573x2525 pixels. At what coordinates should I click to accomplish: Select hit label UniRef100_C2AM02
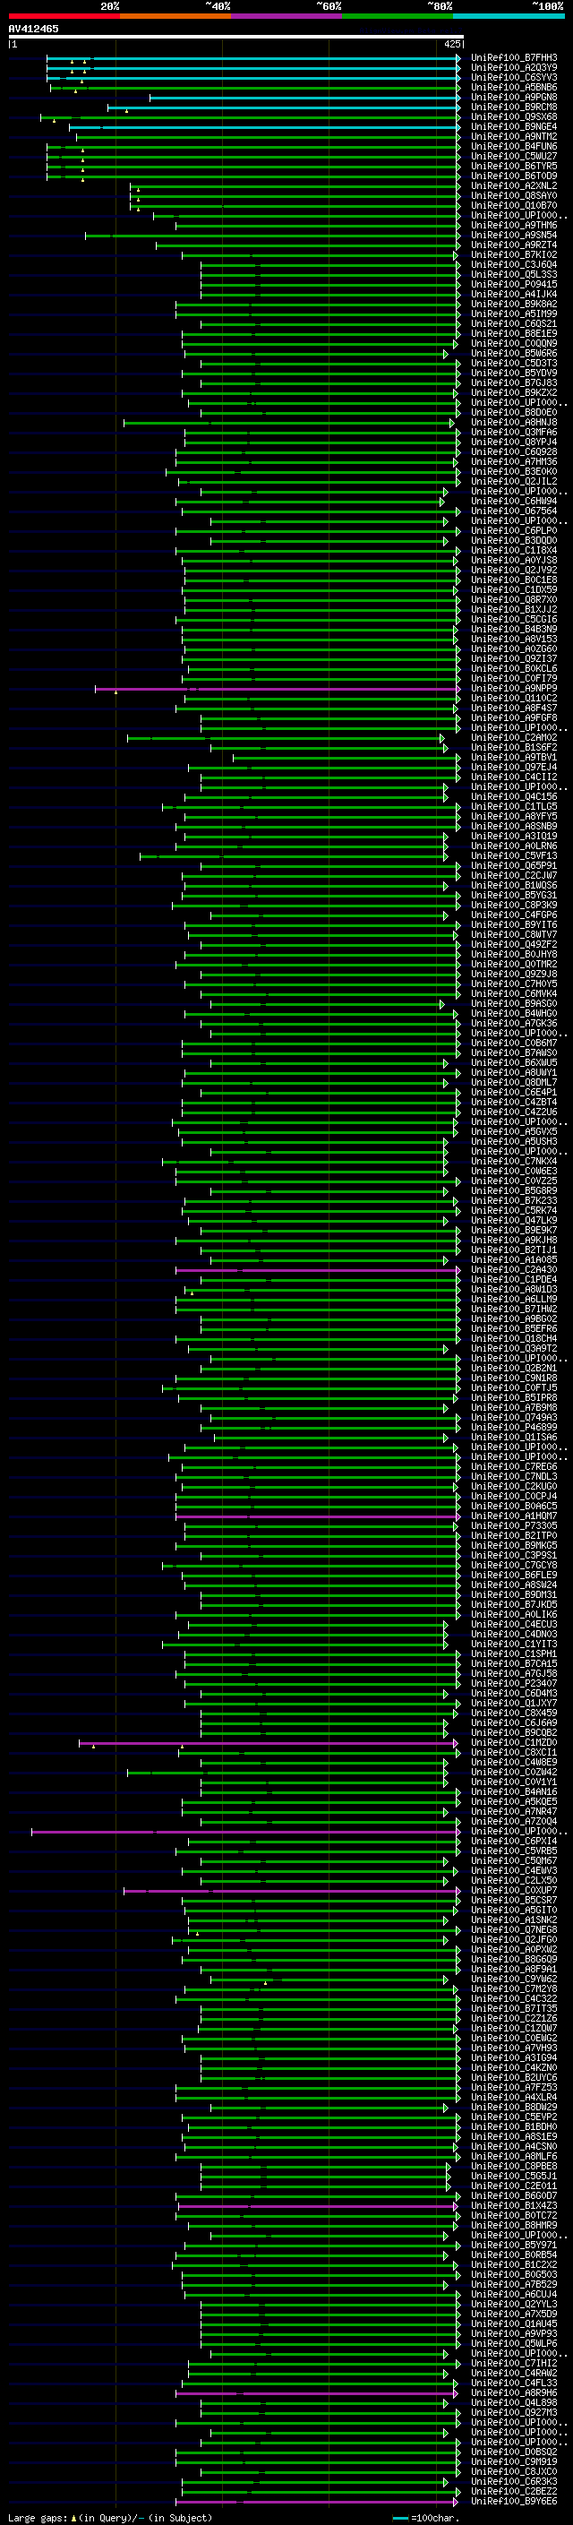(x=514, y=737)
